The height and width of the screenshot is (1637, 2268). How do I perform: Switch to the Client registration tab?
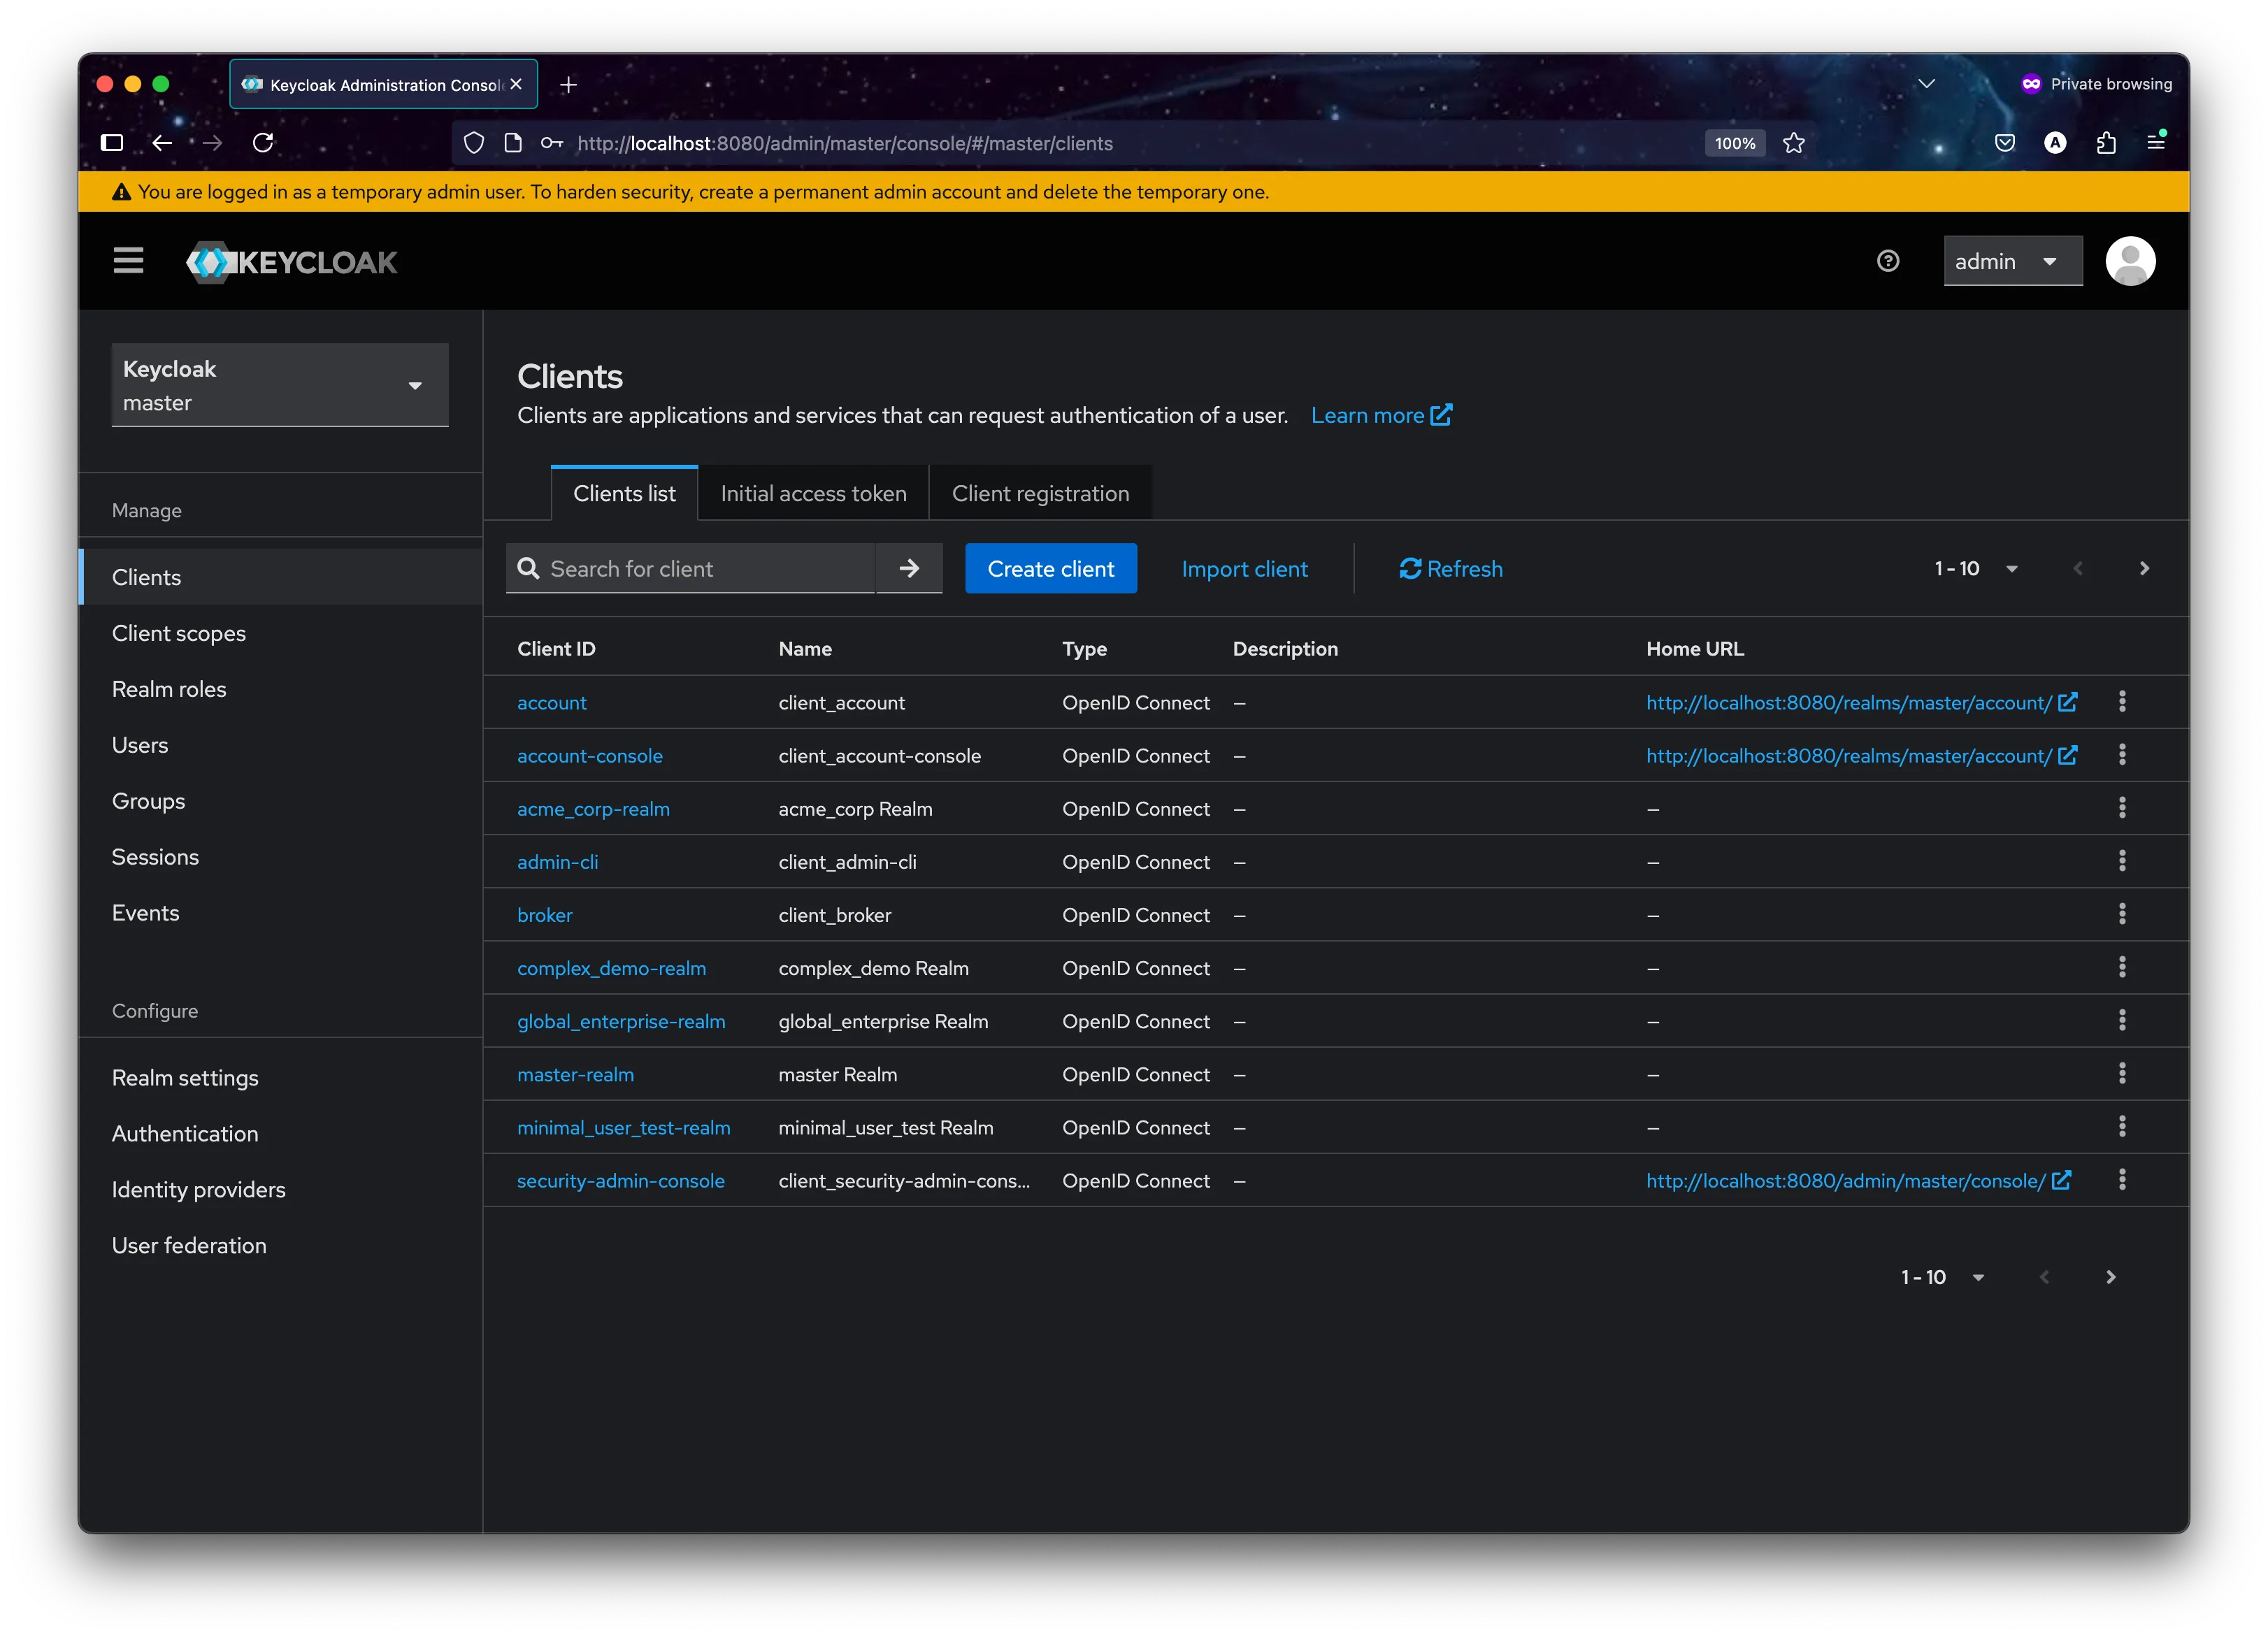point(1040,492)
